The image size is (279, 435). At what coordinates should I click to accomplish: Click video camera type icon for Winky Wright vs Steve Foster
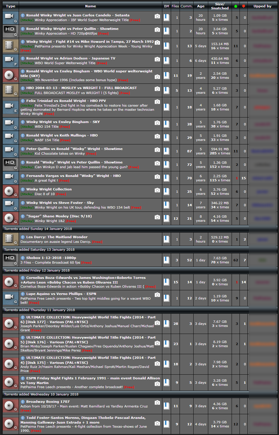(x=11, y=205)
